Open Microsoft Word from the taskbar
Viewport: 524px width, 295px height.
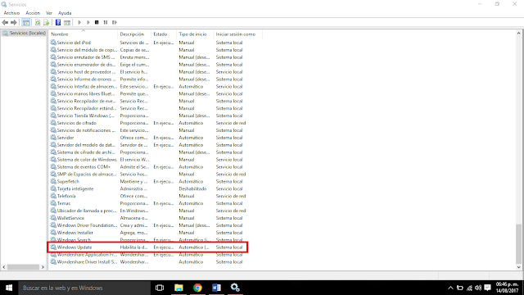point(216,288)
